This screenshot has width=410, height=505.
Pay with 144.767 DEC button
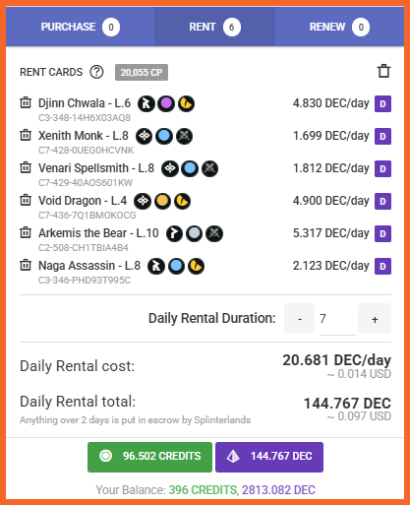point(269,457)
